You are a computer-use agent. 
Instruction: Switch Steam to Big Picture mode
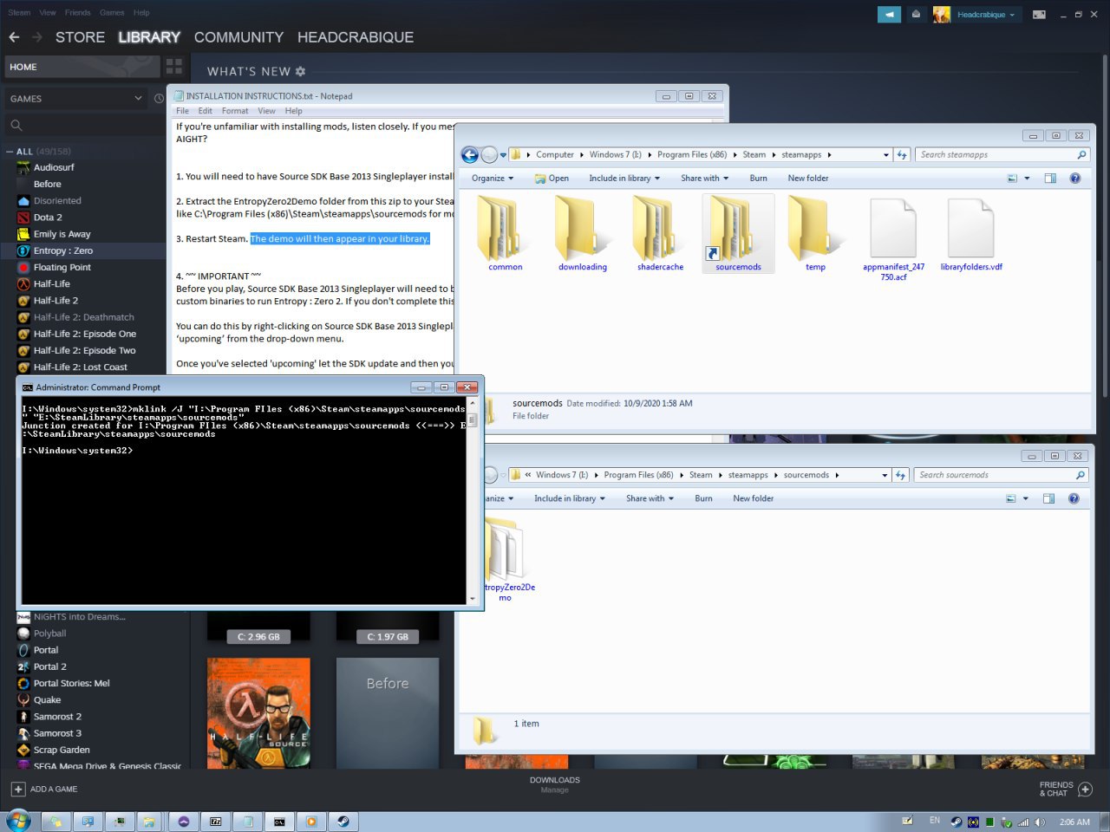point(1039,15)
